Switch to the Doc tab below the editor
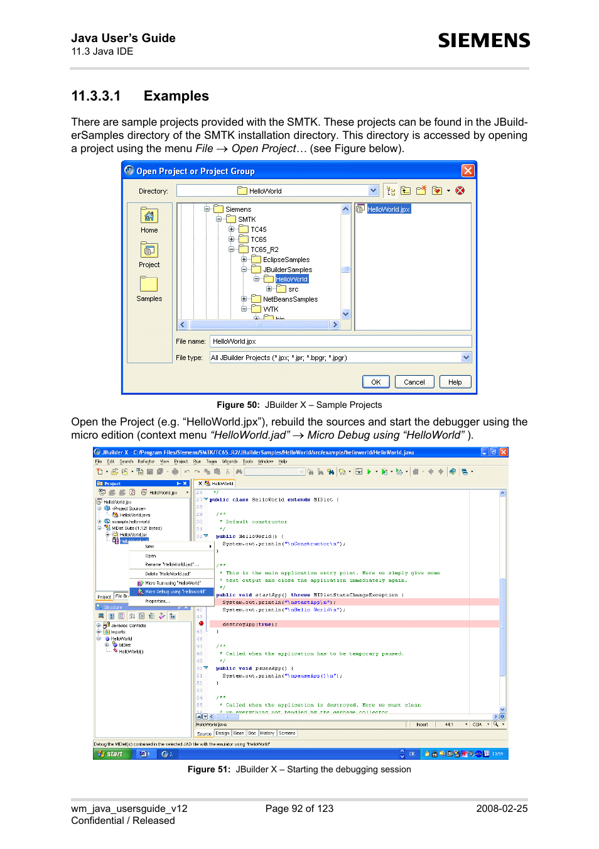This screenshot has width=599, height=849. pos(252,733)
